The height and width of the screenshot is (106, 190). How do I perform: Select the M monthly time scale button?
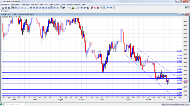[x=57, y=8]
